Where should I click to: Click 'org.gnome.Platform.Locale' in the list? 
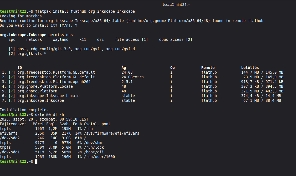[45, 87]
